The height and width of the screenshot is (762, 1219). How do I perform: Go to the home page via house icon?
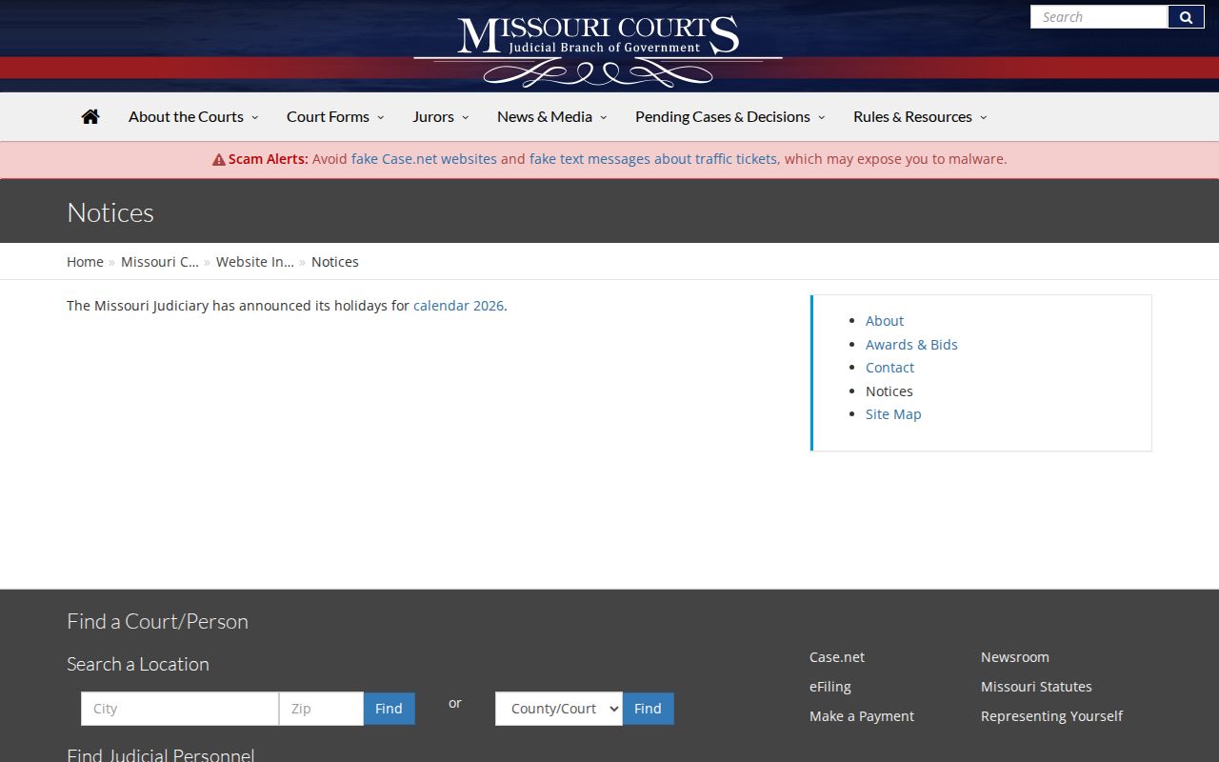(x=90, y=116)
